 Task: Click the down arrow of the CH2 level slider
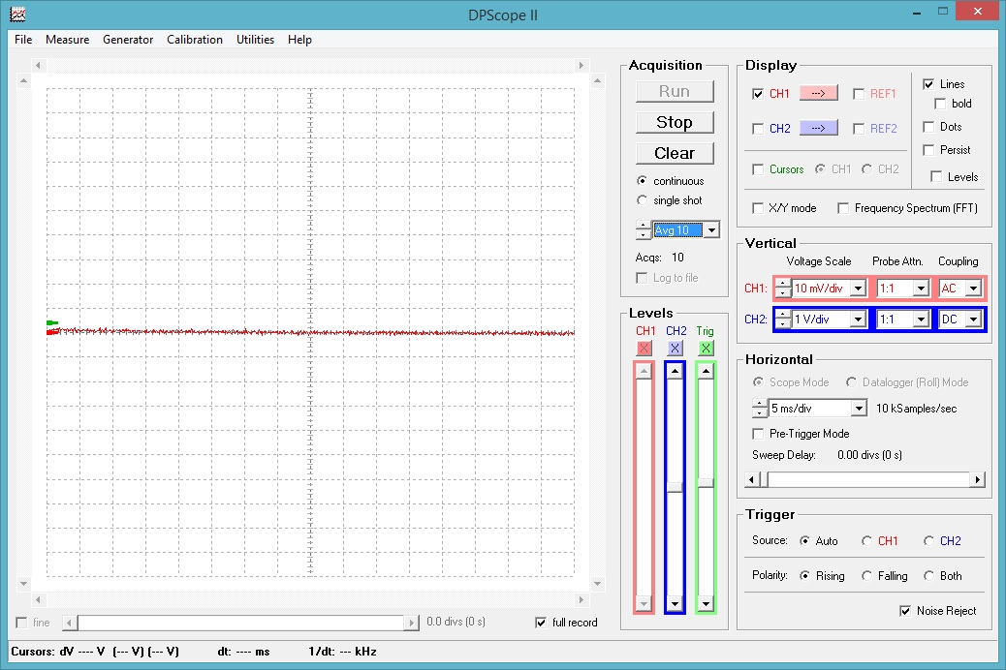click(x=675, y=603)
